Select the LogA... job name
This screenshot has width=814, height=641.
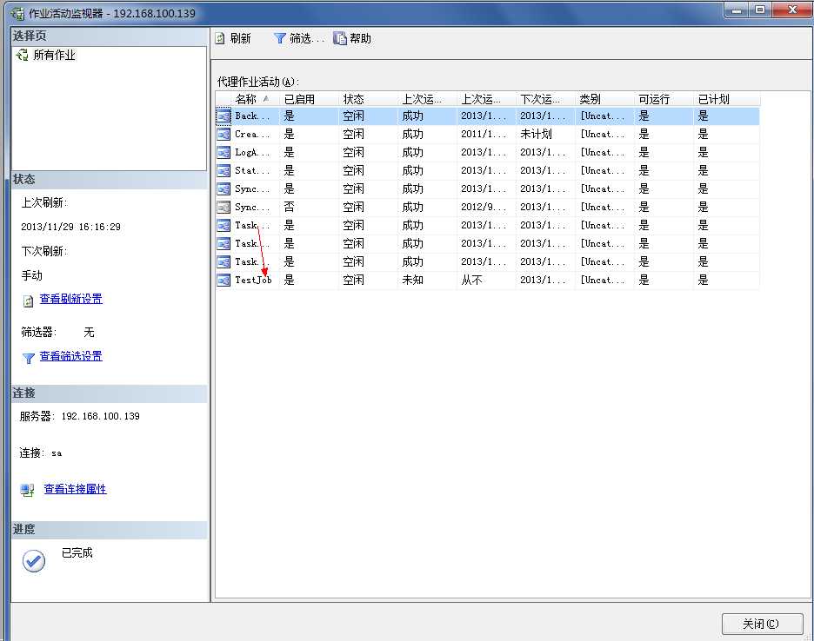tap(252, 153)
